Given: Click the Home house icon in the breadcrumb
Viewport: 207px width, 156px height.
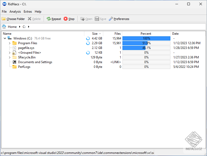Looking at the screenshot, I should 4,27.
